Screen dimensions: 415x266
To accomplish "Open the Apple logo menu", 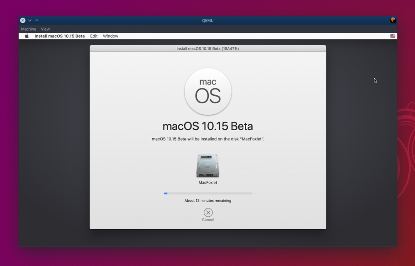I will (27, 36).
